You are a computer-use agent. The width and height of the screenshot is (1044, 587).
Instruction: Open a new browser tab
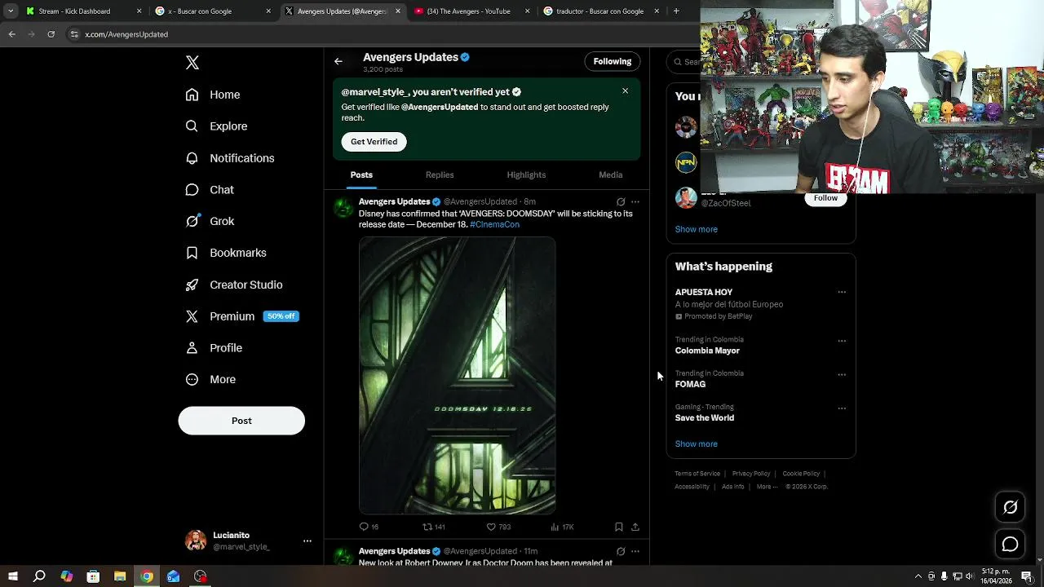[676, 11]
